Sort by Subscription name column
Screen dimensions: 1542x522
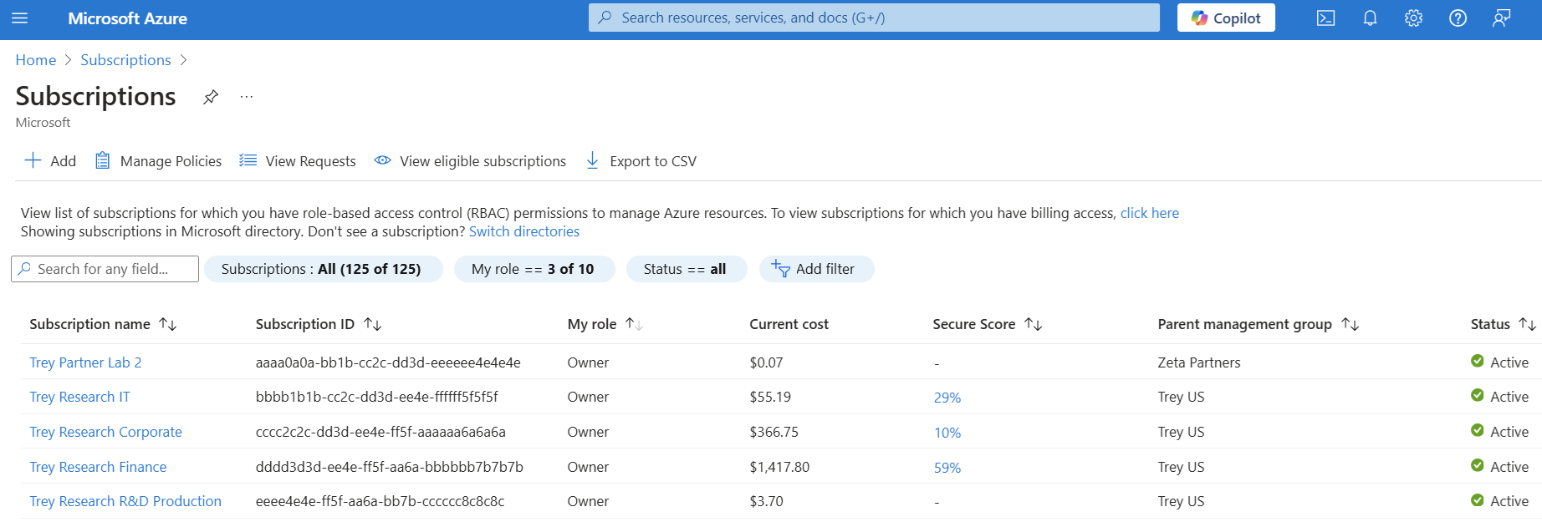[103, 324]
